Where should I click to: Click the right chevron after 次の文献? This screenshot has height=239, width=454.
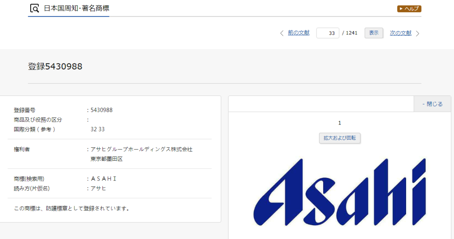coord(417,34)
